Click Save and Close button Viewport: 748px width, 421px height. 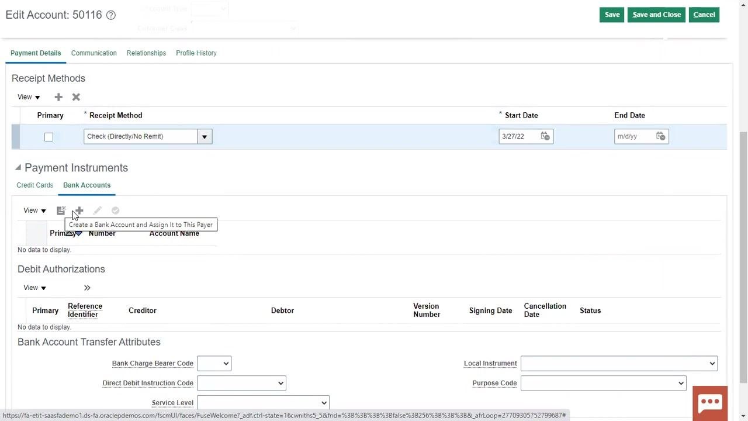coord(656,15)
